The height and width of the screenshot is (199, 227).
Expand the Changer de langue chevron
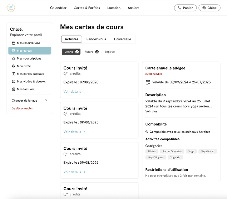coord(46,100)
